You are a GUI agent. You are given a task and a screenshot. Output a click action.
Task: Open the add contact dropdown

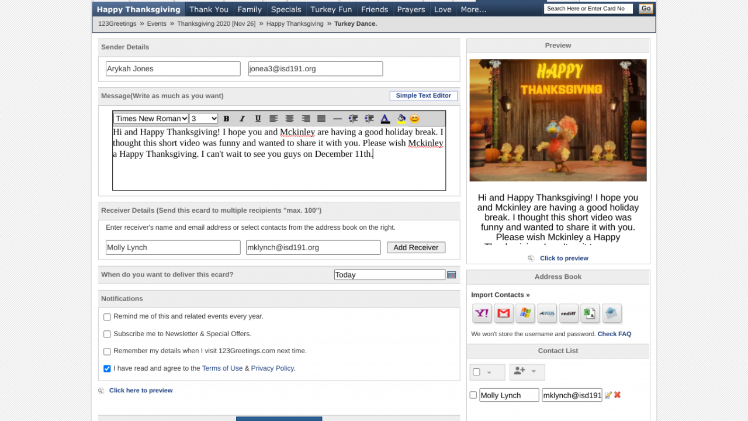click(527, 372)
